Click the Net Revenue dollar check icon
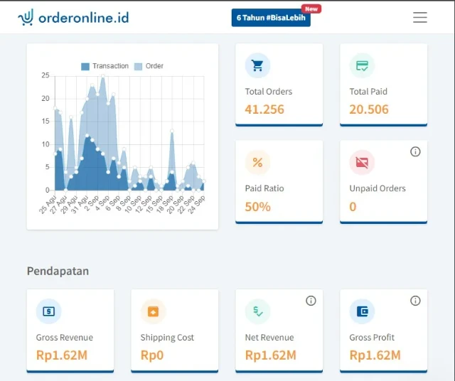This screenshot has width=455, height=381. click(257, 311)
